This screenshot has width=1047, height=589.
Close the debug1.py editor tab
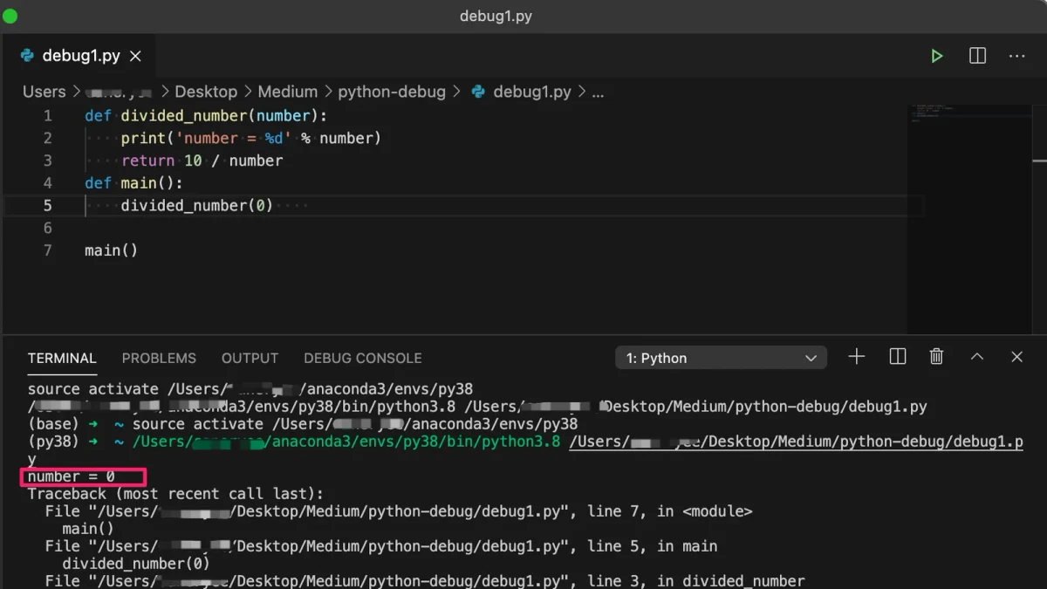tap(135, 56)
